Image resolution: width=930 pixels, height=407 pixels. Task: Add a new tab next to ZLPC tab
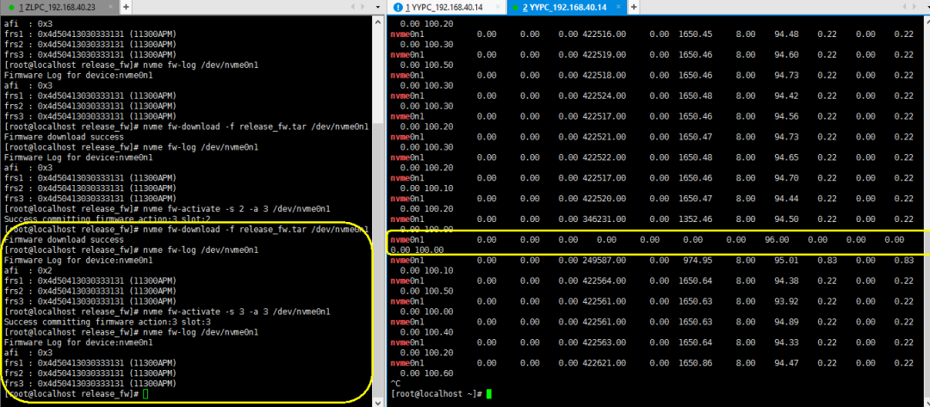coord(127,7)
